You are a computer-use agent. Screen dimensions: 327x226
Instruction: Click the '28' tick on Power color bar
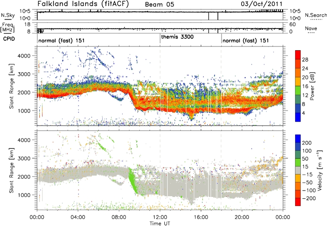pyautogui.click(x=305, y=60)
